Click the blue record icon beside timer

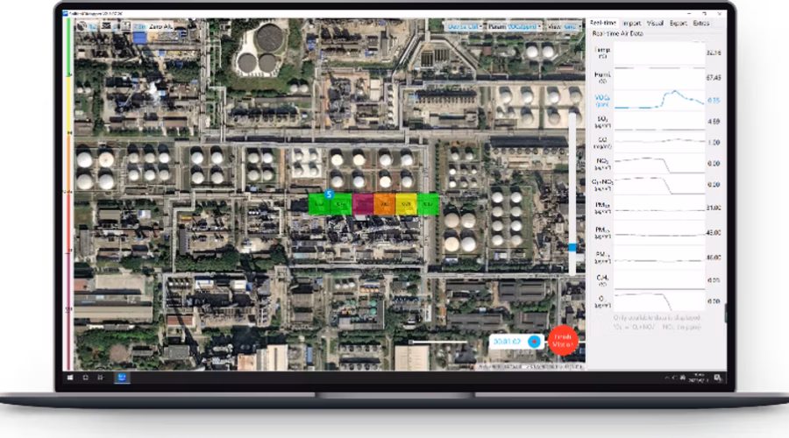(532, 341)
